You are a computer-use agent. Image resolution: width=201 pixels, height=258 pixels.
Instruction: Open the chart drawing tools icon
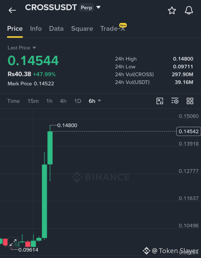160,101
